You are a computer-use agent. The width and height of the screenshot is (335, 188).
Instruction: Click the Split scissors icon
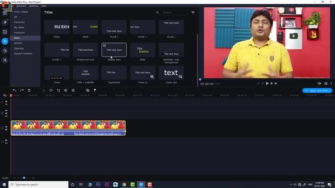(x=44, y=90)
